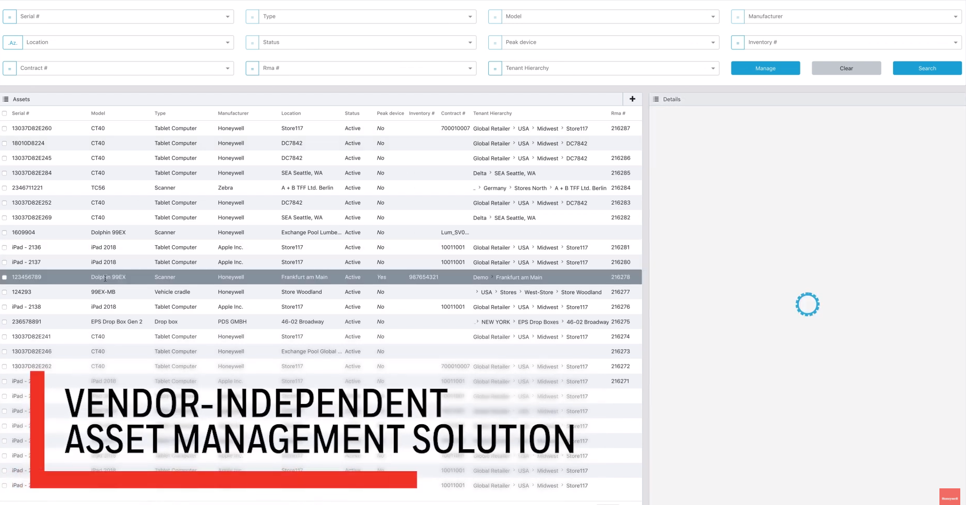Image resolution: width=966 pixels, height=505 pixels.
Task: Click the Search button
Action: tap(927, 68)
